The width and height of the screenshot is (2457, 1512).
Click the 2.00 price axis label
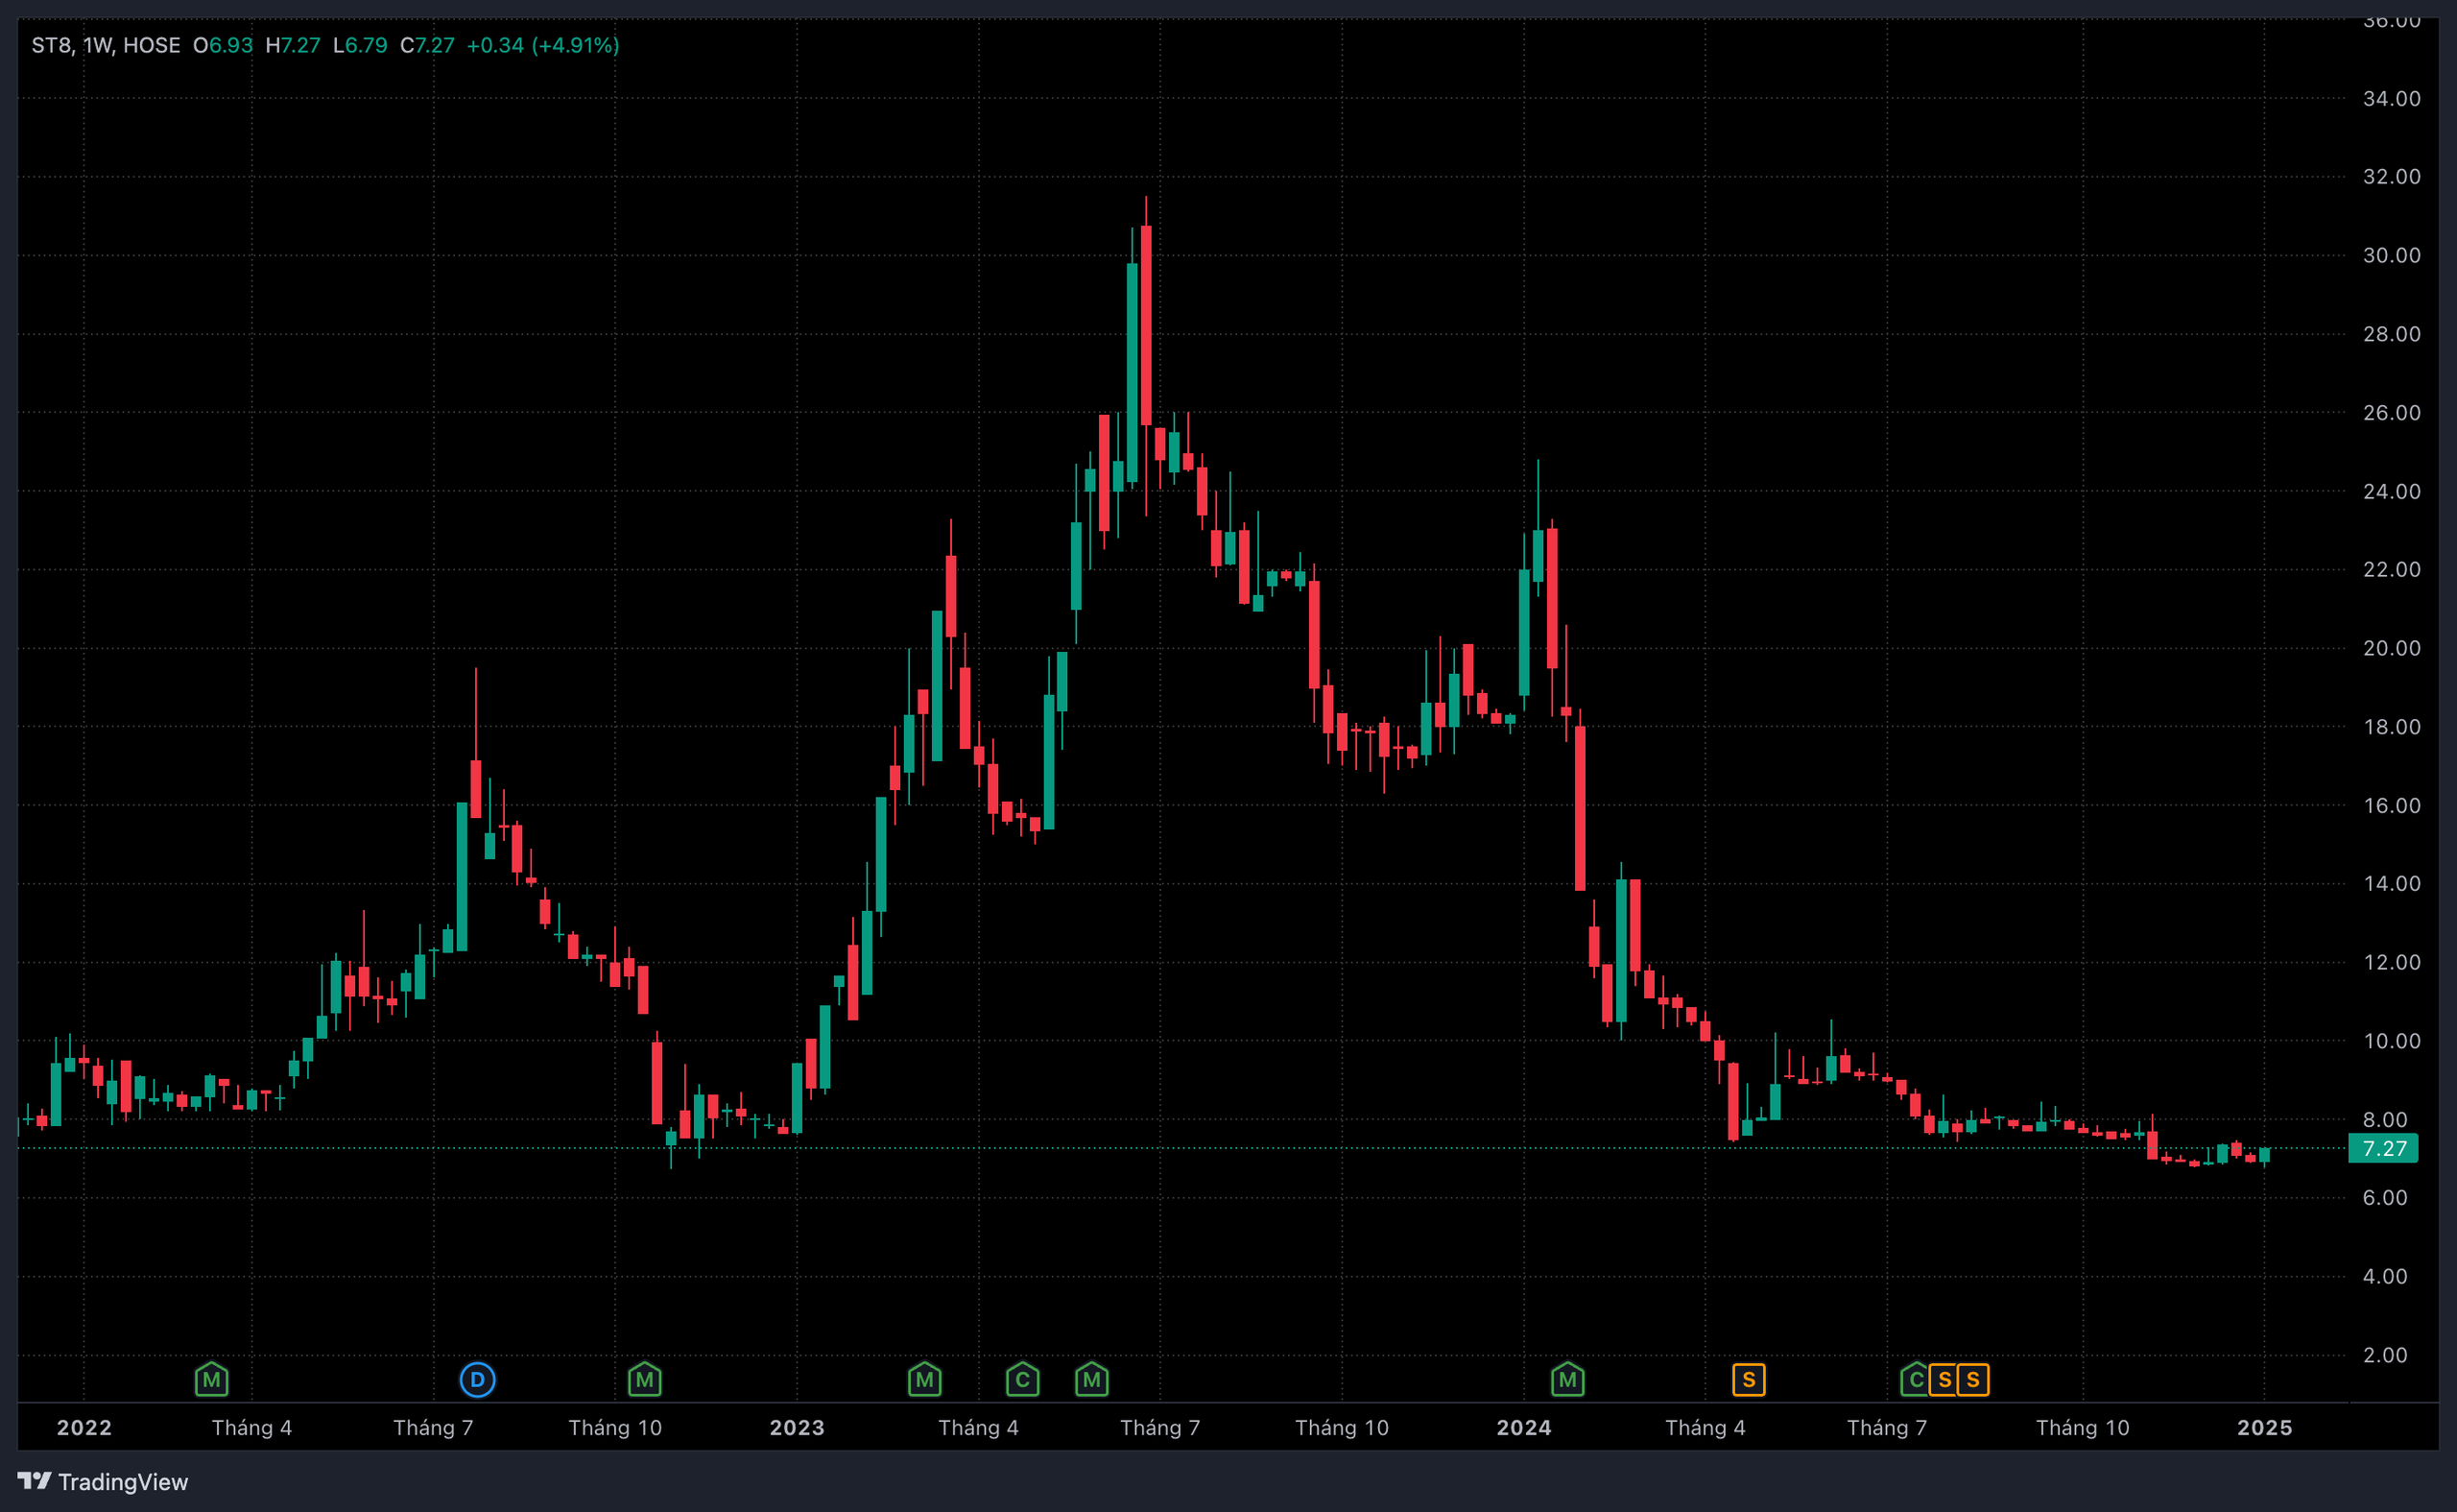(x=2384, y=1355)
